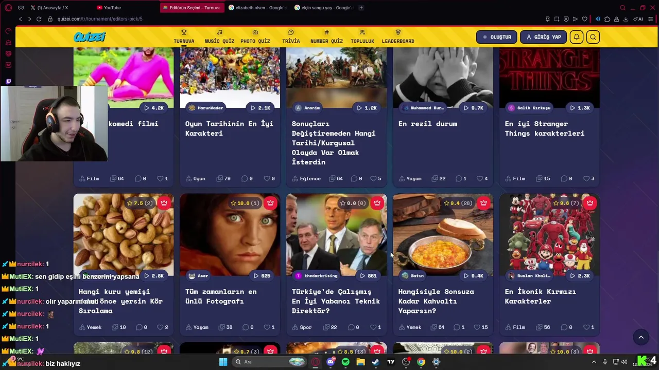The height and width of the screenshot is (370, 659).
Task: Open Google Chrome from the taskbar
Action: pos(421,362)
